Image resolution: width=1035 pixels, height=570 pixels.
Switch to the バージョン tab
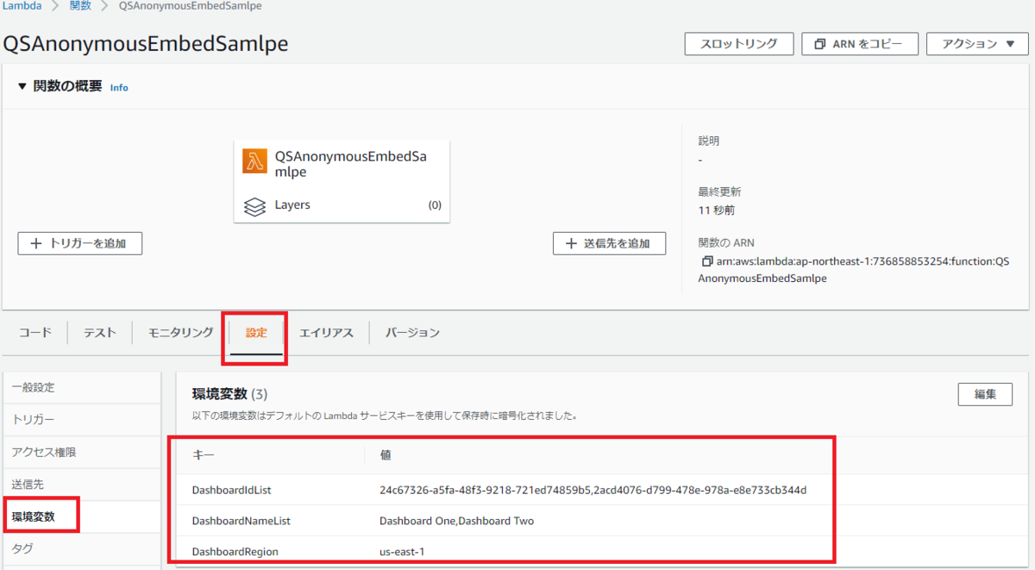412,332
